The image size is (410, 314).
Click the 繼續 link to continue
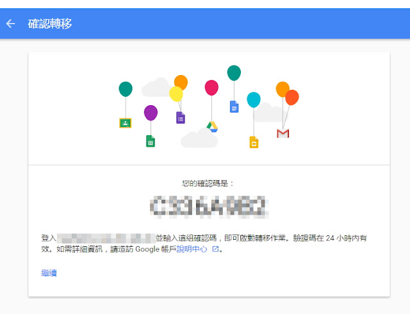click(49, 273)
